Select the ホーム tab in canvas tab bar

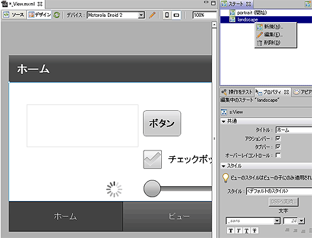(x=66, y=216)
